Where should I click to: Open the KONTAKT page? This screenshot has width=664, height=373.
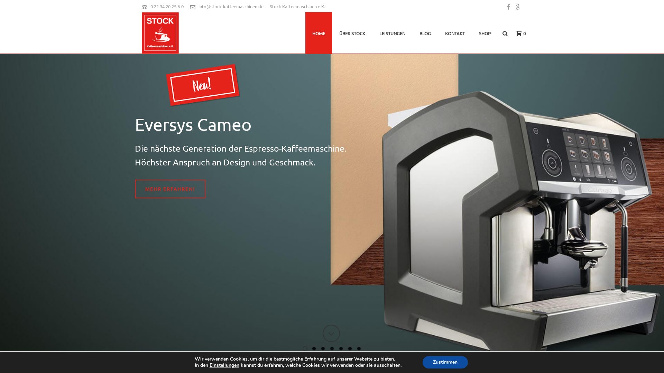pyautogui.click(x=455, y=34)
